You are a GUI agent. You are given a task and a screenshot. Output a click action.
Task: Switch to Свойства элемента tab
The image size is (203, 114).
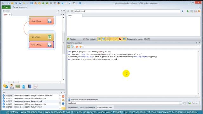click(88, 108)
